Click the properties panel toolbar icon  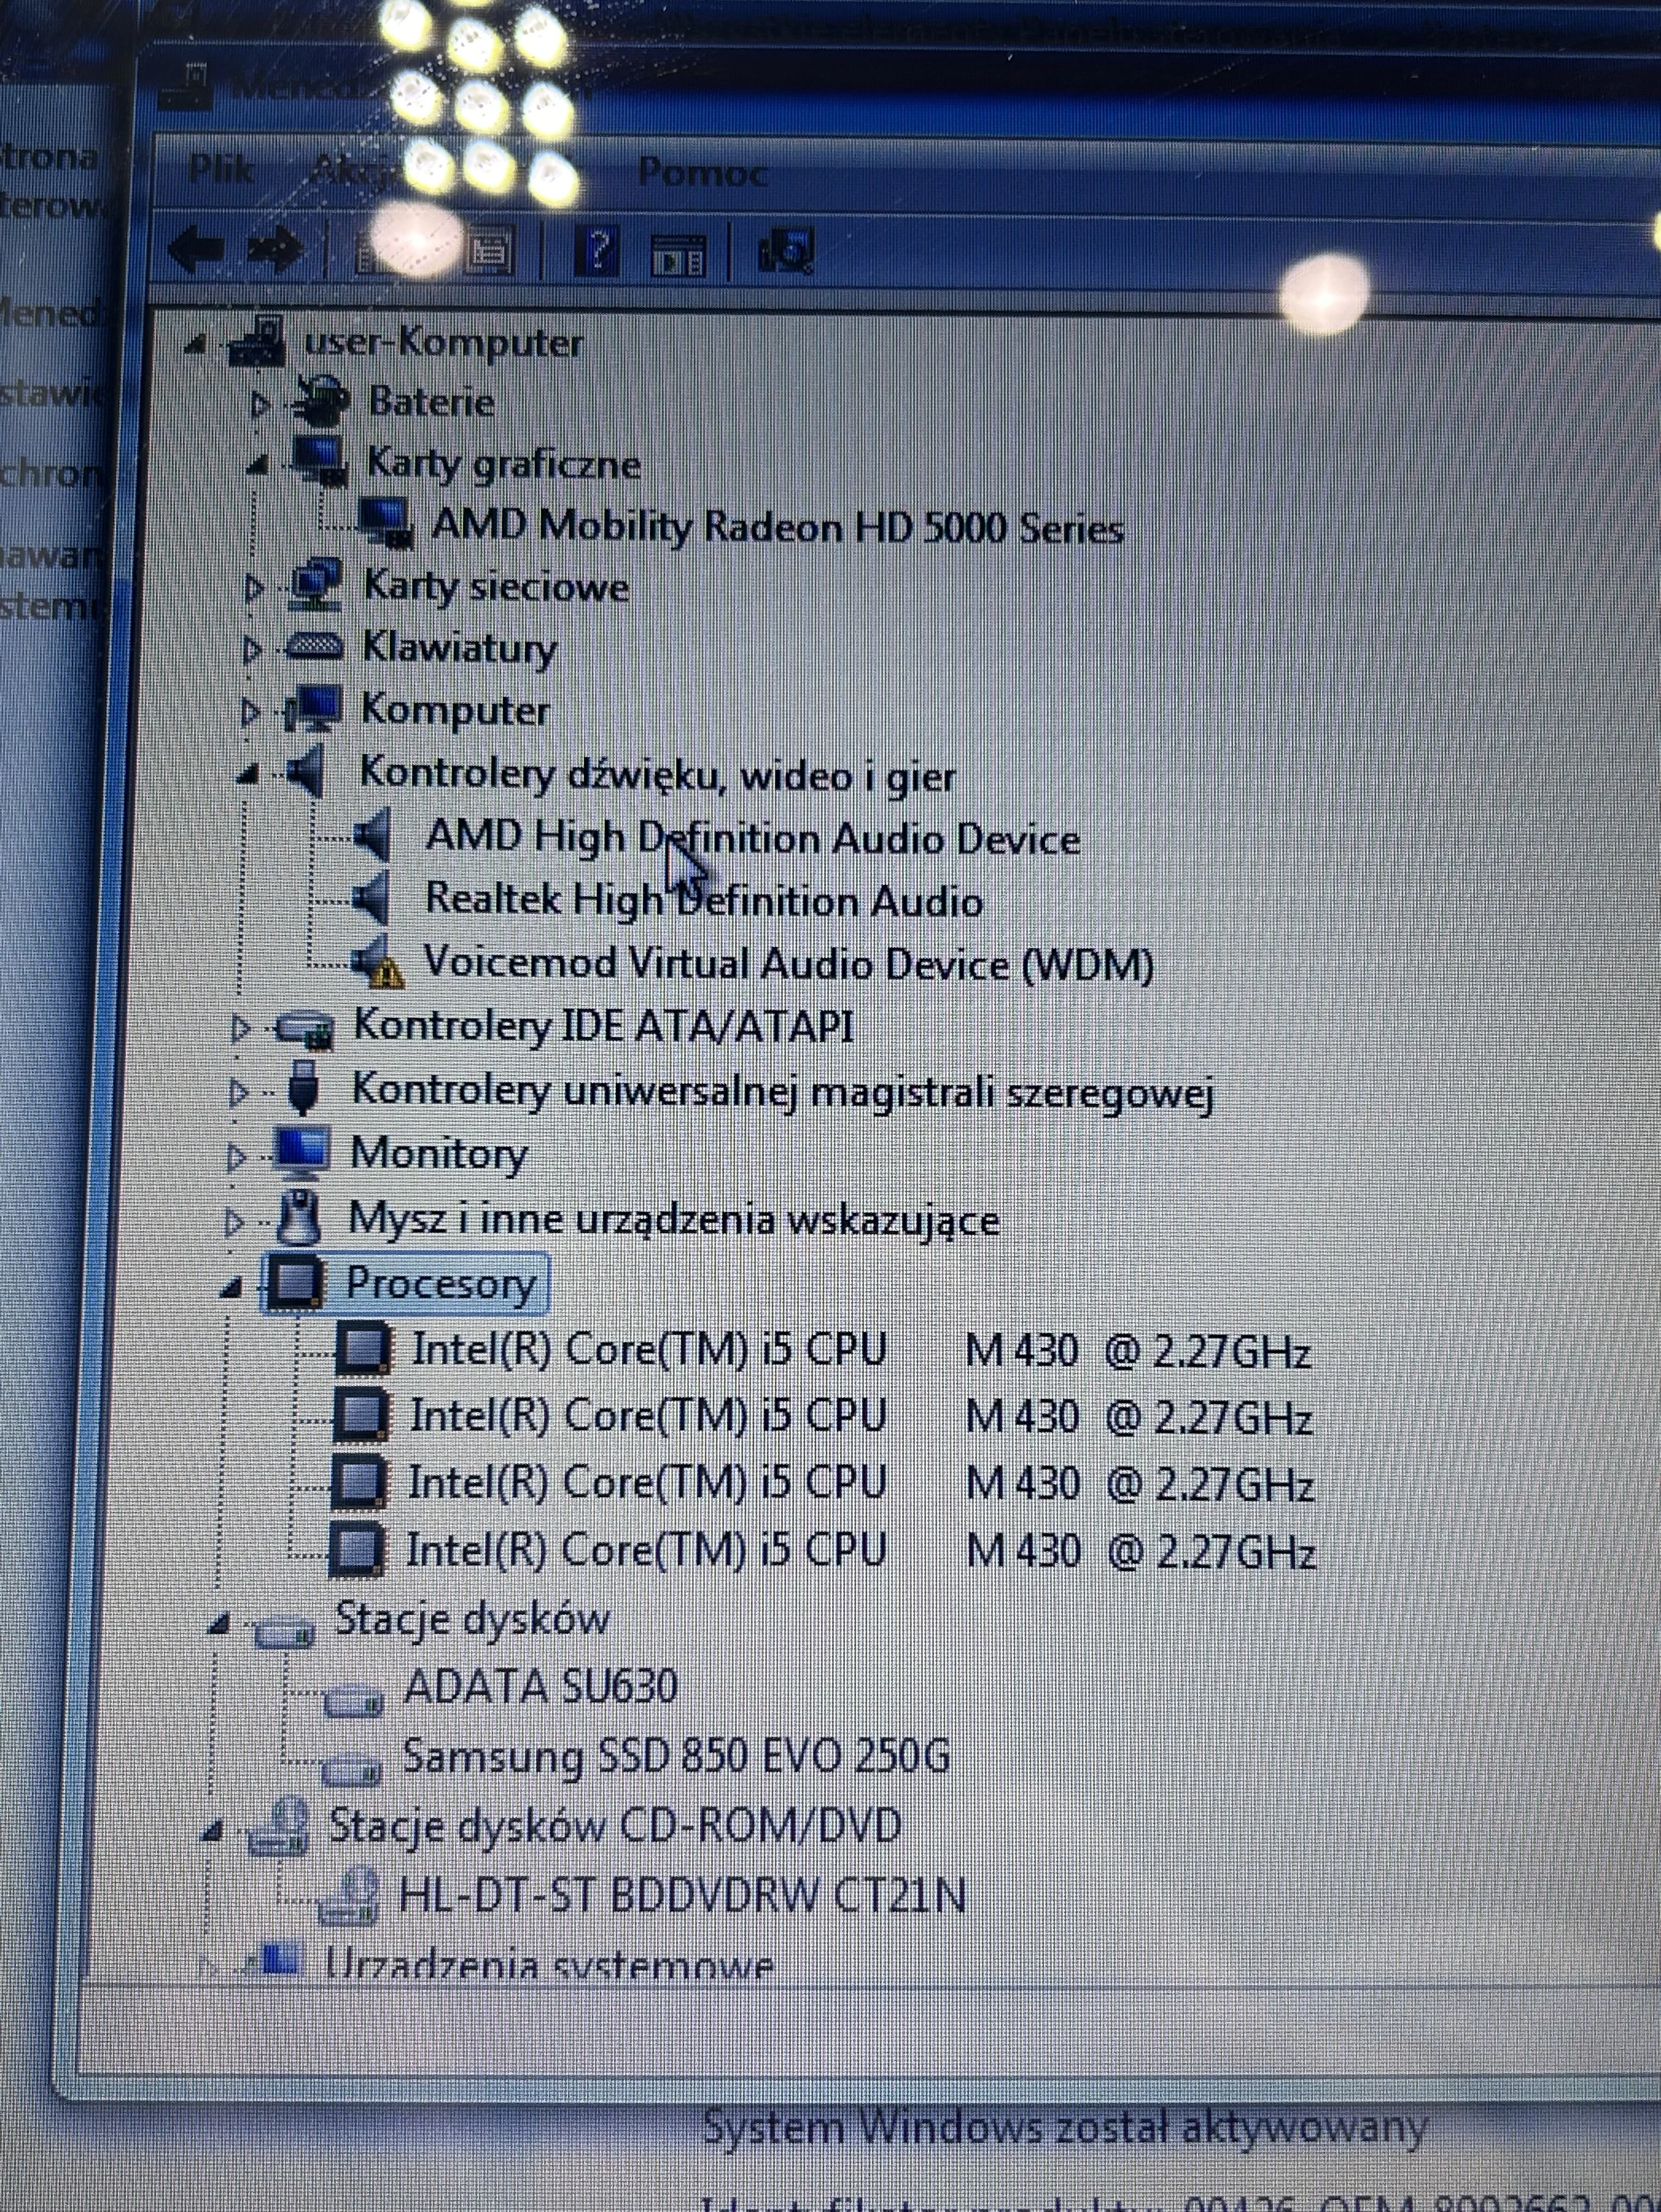[x=678, y=256]
